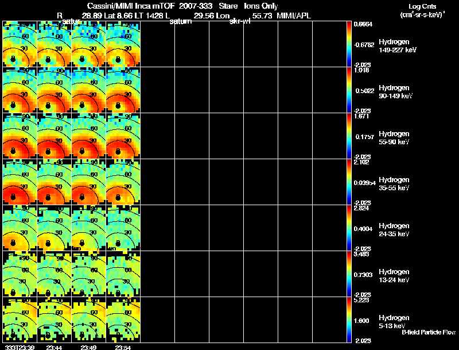The image size is (459, 350).
Task: Click the "1.671" color bar value
Action: [x=361, y=116]
